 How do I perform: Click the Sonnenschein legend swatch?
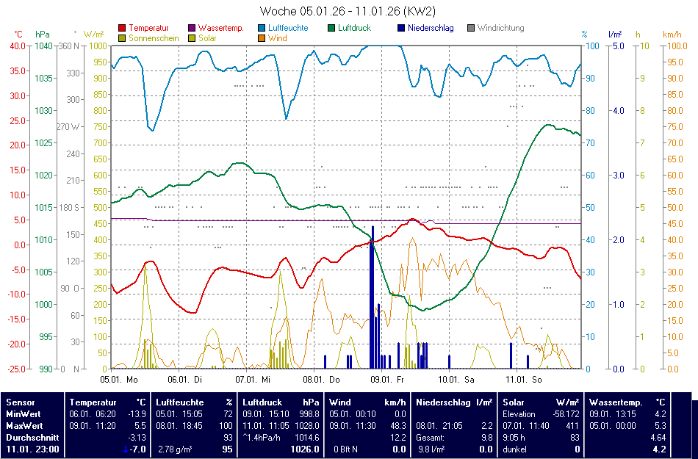[x=122, y=38]
